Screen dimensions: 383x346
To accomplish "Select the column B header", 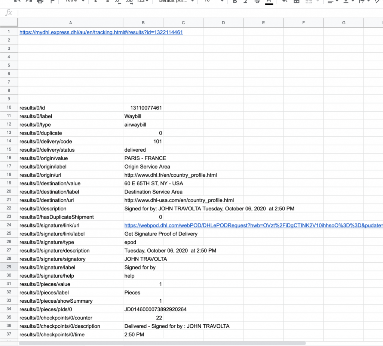I will (x=143, y=23).
